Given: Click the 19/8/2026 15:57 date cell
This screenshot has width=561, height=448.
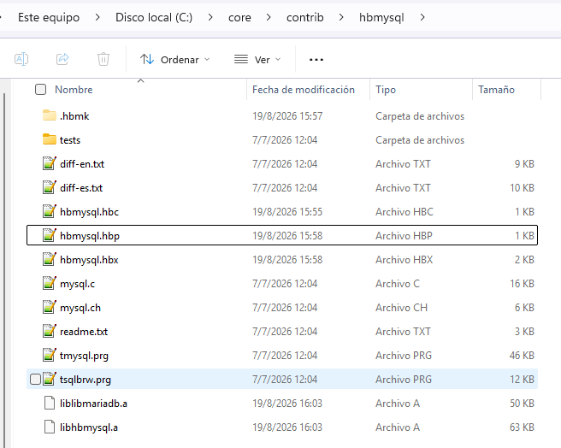Looking at the screenshot, I should (x=287, y=116).
